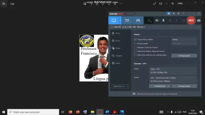Click Configurações button under Formato
Viewport: 205px width, 115px height.
pyautogui.click(x=184, y=86)
